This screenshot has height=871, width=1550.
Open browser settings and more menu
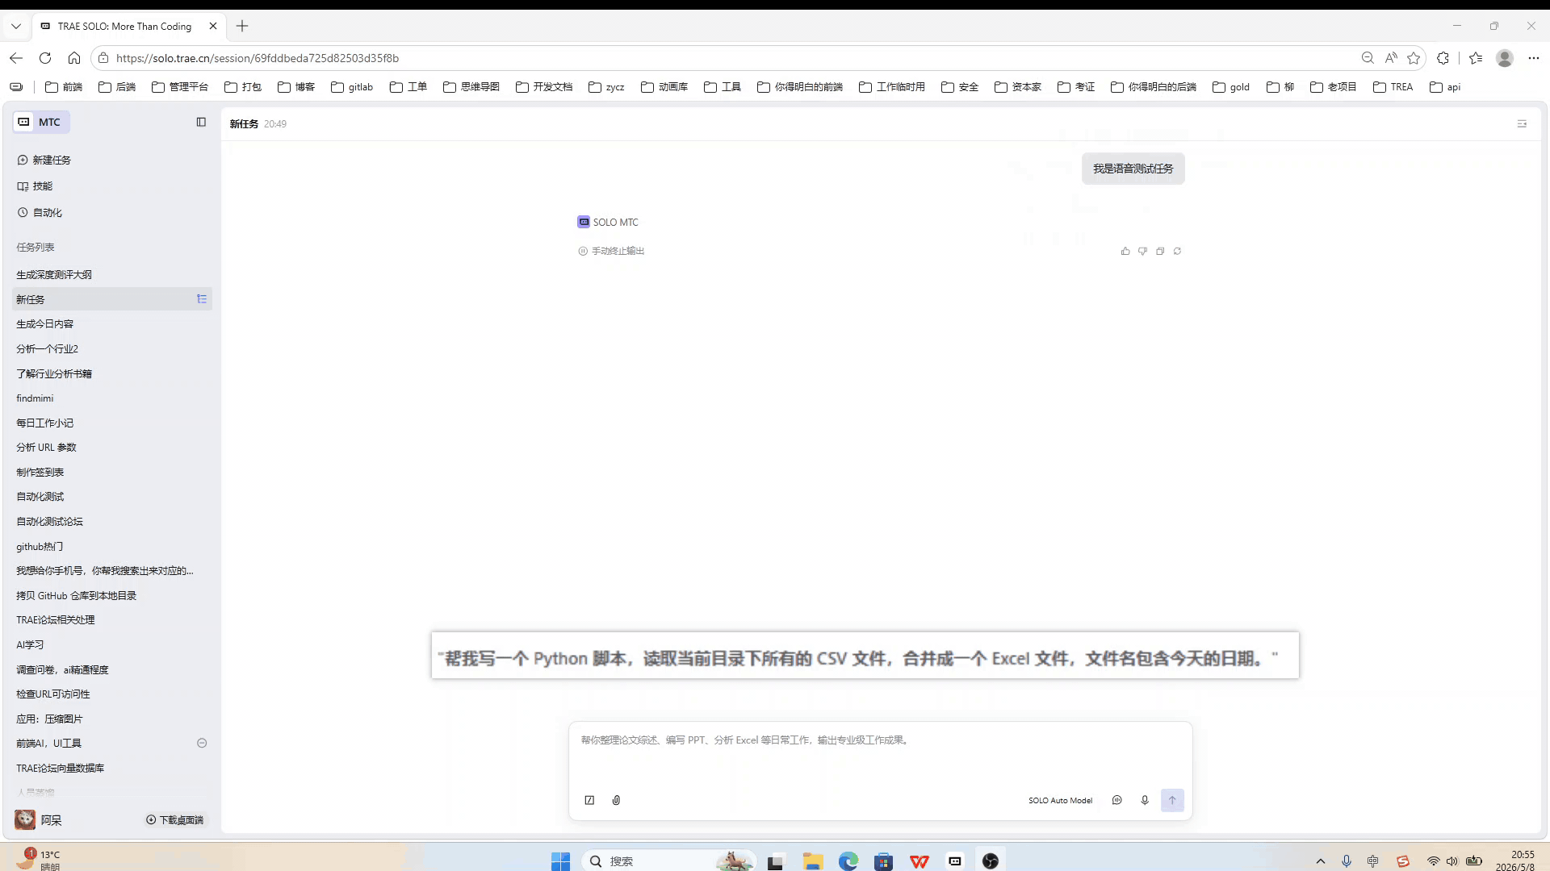tap(1534, 58)
